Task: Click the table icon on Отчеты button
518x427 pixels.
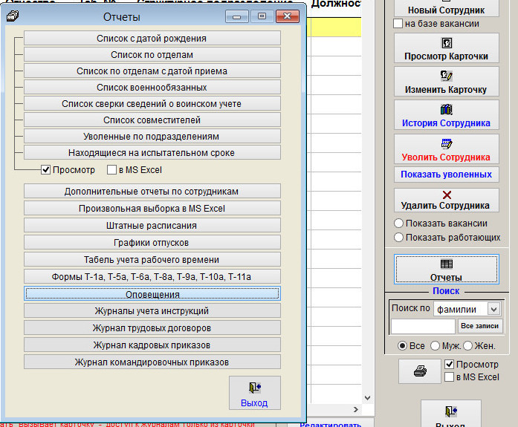Action: point(447,264)
